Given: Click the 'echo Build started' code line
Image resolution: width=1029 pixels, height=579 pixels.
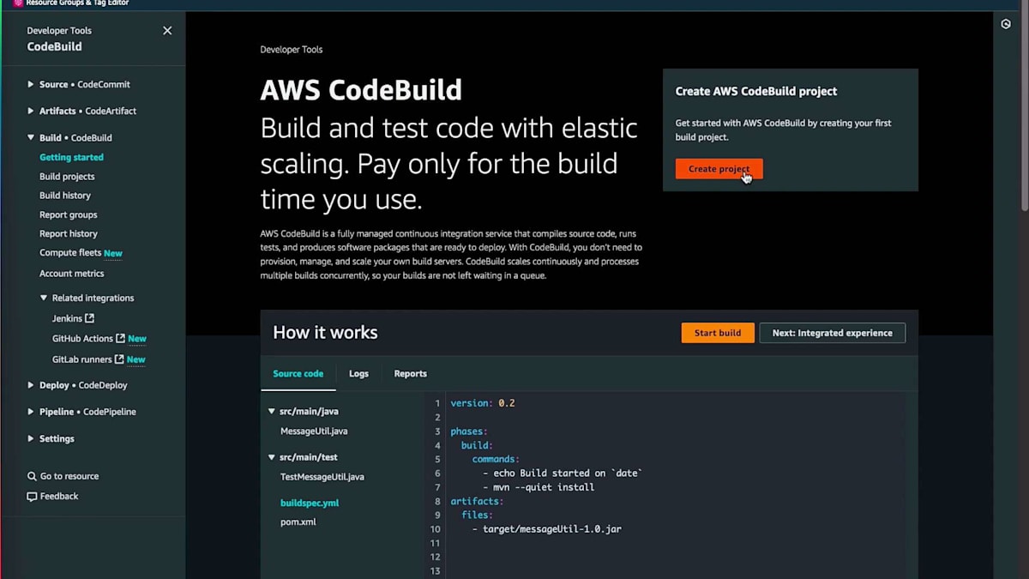Looking at the screenshot, I should tap(563, 473).
